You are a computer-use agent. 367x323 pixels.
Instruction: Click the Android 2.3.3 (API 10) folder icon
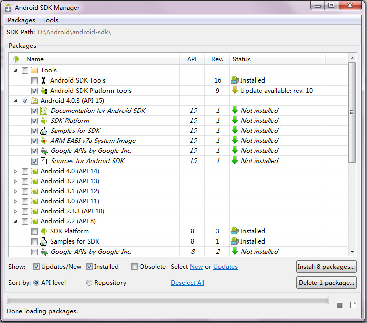34,212
